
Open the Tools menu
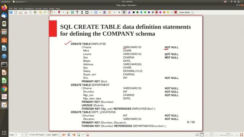[x=45, y=8]
